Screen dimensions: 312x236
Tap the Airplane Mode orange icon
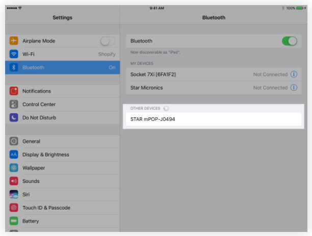14,41
